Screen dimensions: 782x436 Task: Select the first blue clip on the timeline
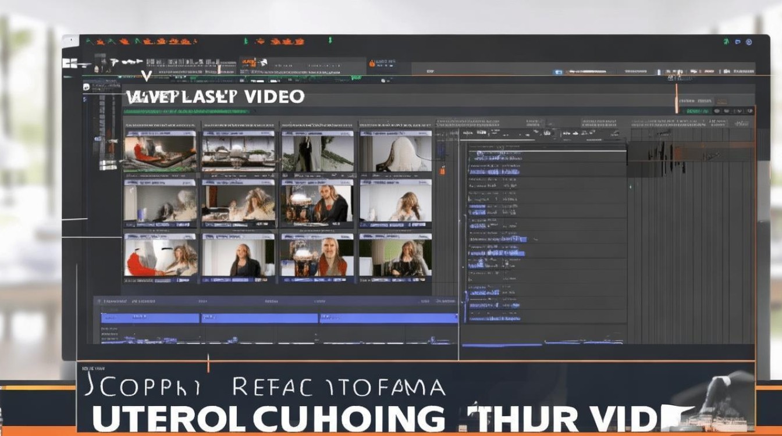point(150,318)
